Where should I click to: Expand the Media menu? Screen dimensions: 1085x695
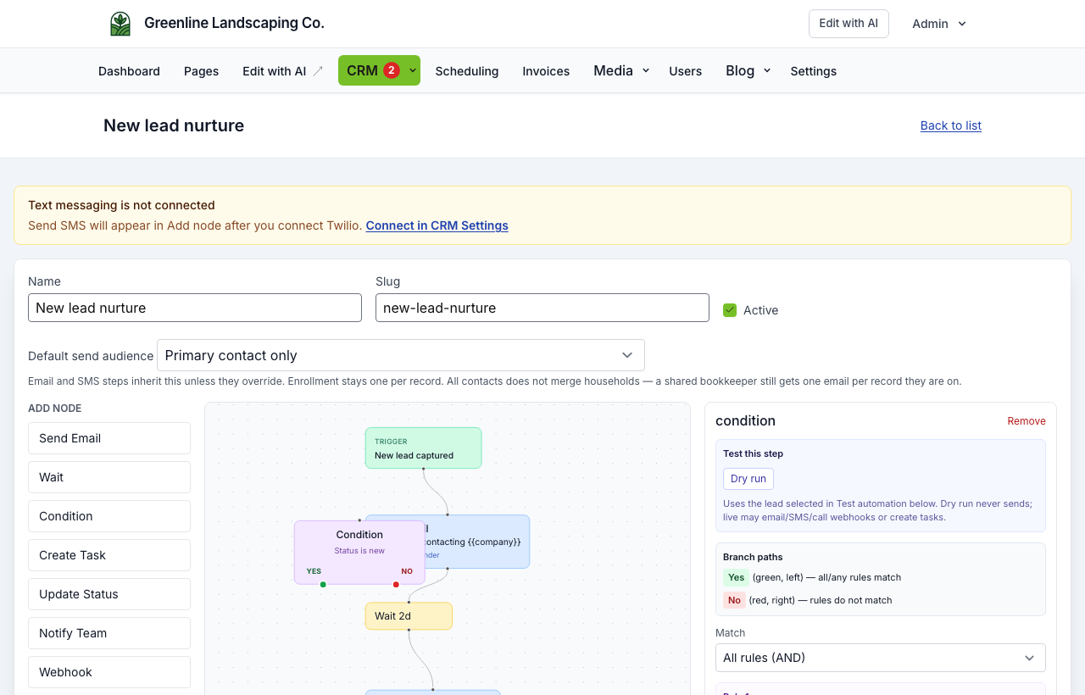pos(621,70)
